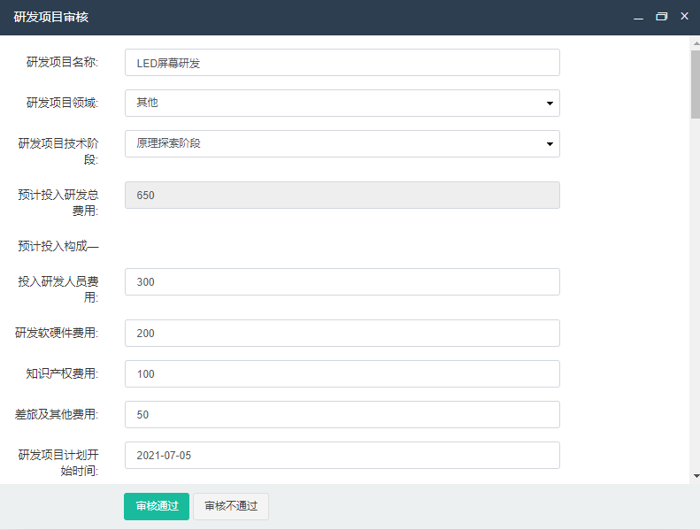700x530 pixels.
Task: Click into the 知识产权费用 field
Action: (x=342, y=373)
